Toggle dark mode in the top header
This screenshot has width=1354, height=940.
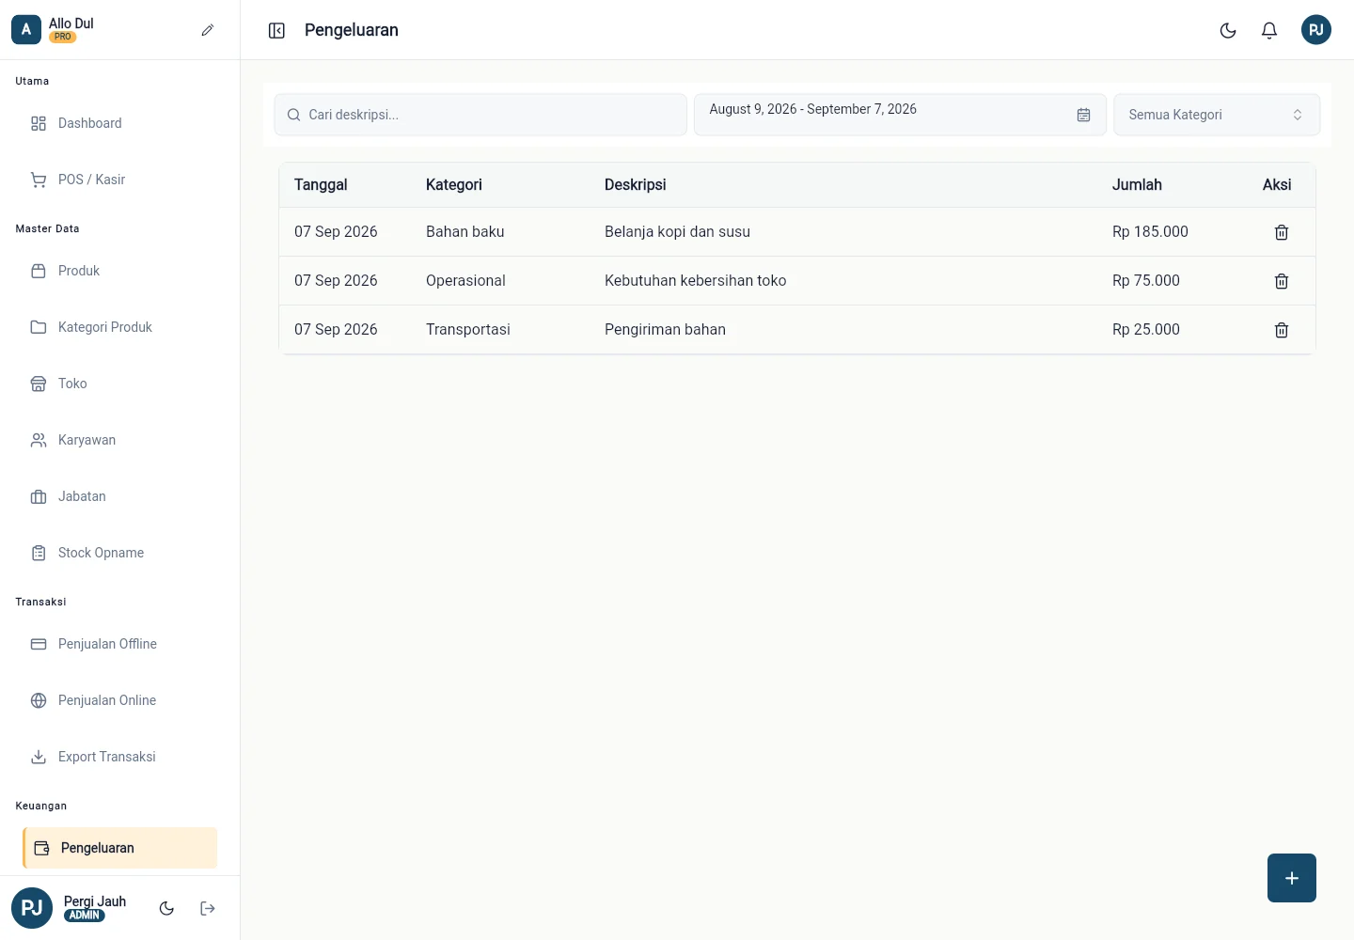point(1228,30)
